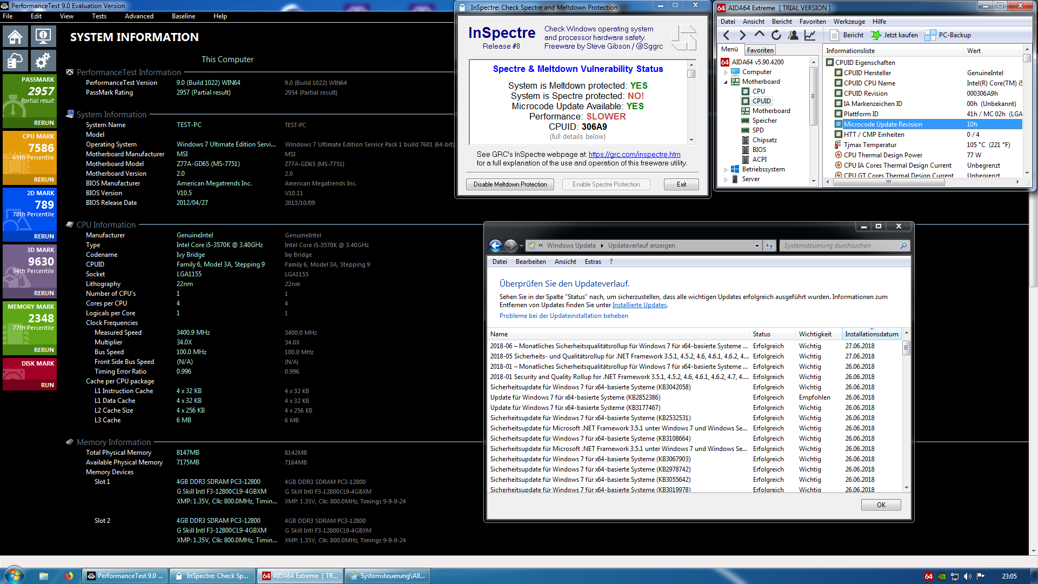Select the BIOS item in AIDA64 tree
This screenshot has height=584, width=1038.
759,150
